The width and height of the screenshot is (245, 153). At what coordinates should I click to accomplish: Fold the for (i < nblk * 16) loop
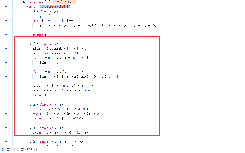pyautogui.click(x=10, y=58)
